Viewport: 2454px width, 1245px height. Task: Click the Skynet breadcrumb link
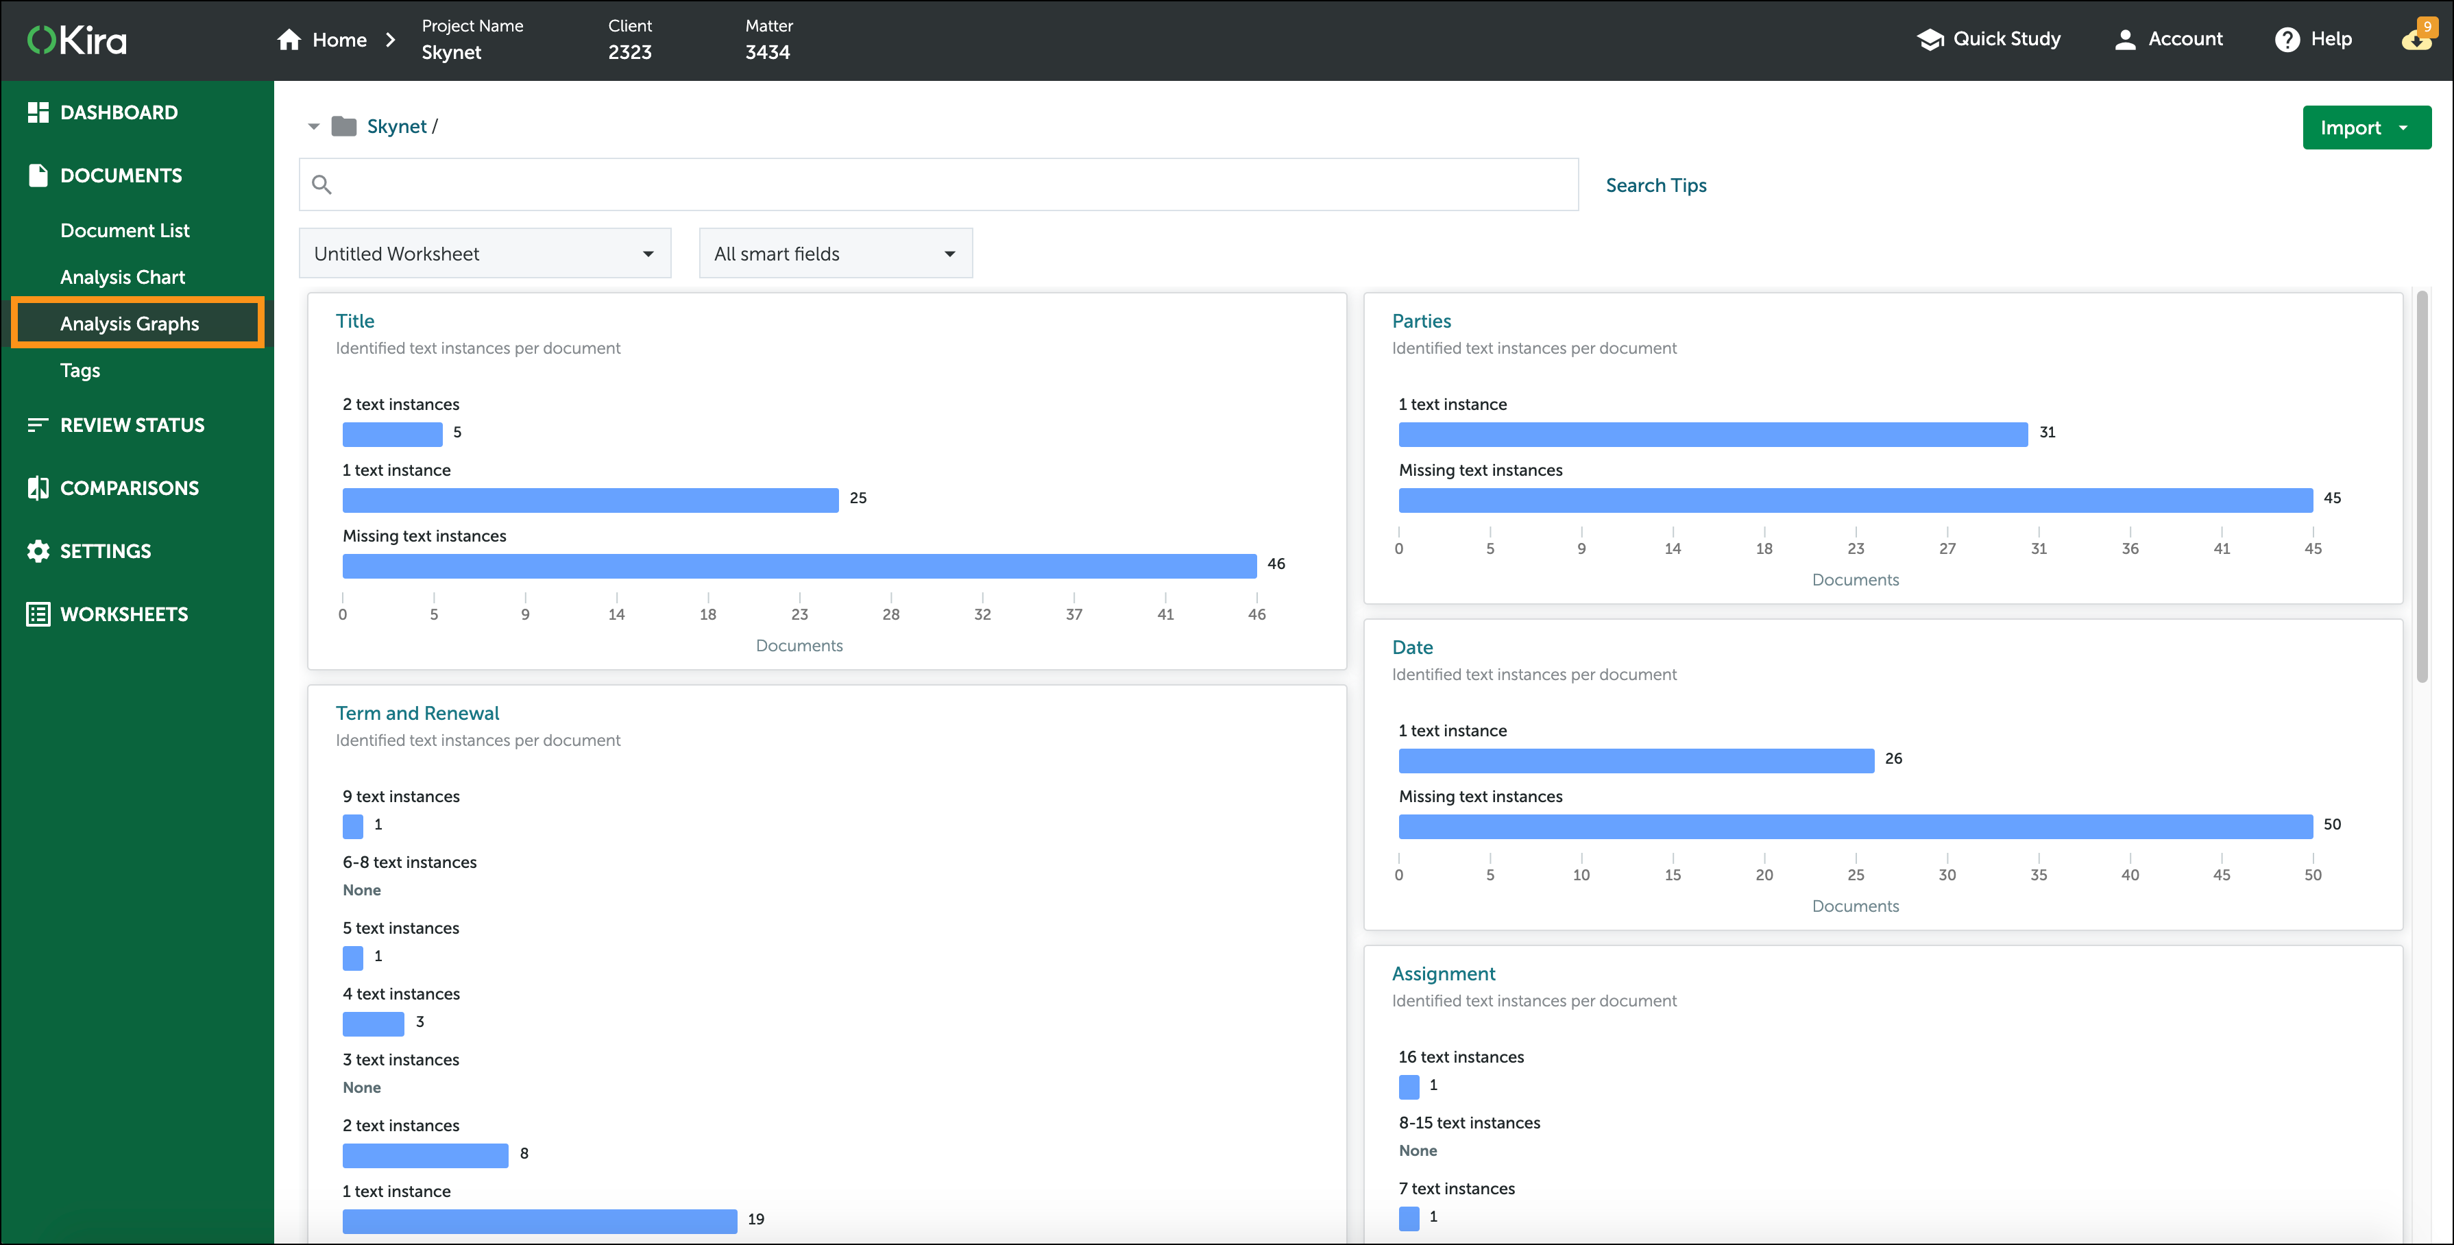click(x=396, y=127)
